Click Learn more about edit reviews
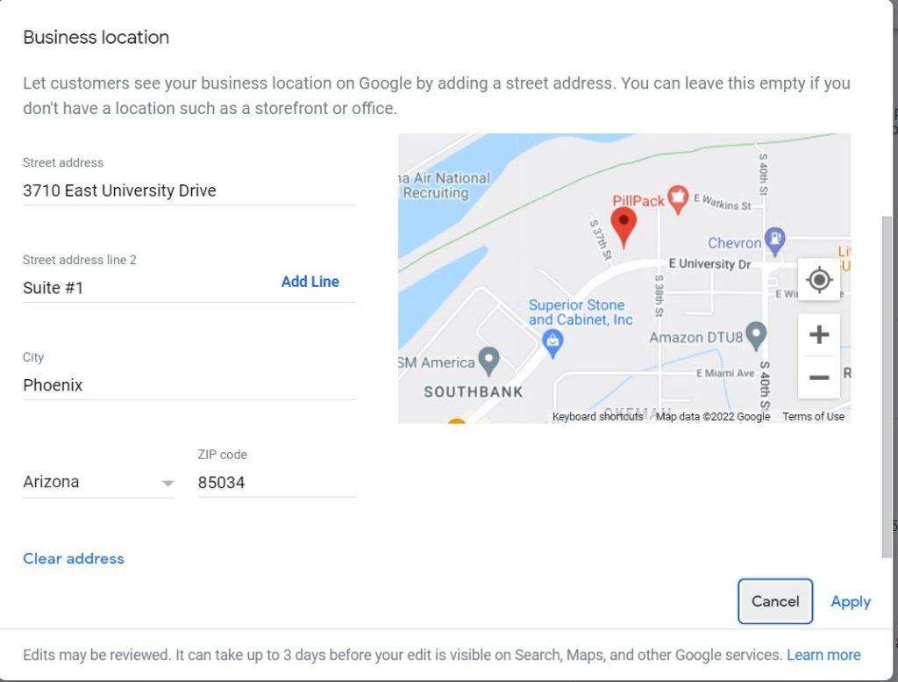 (823, 655)
